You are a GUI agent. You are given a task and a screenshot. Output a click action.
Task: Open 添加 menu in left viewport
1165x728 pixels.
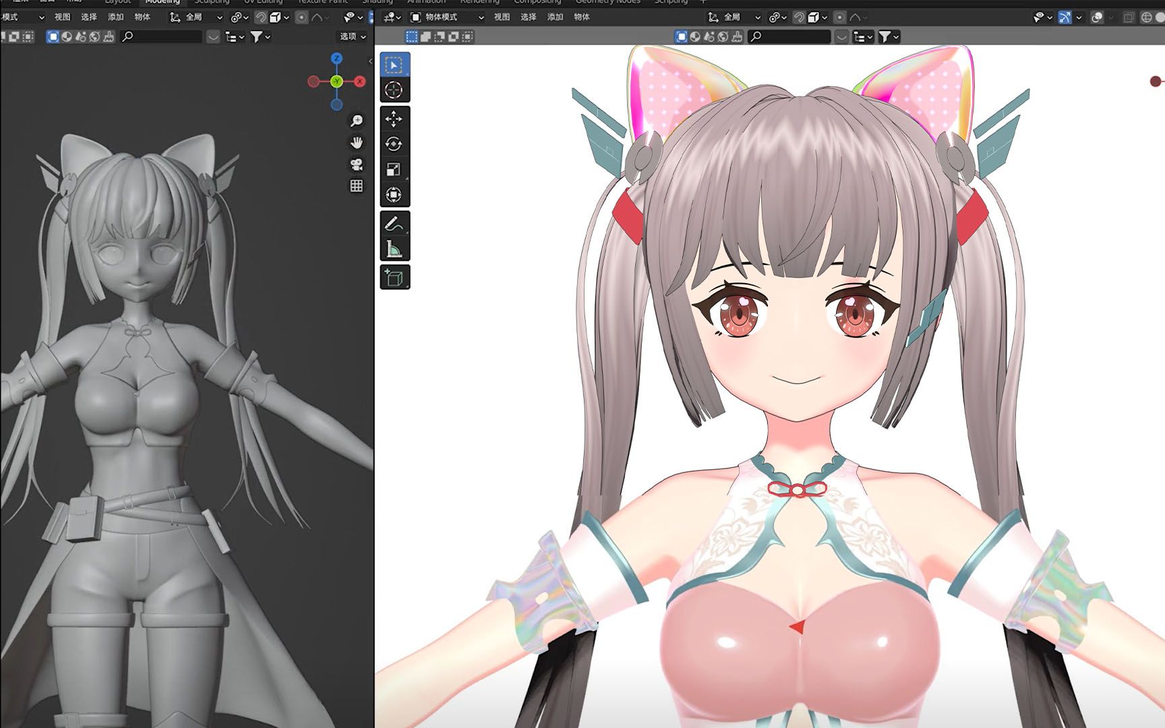coord(115,17)
